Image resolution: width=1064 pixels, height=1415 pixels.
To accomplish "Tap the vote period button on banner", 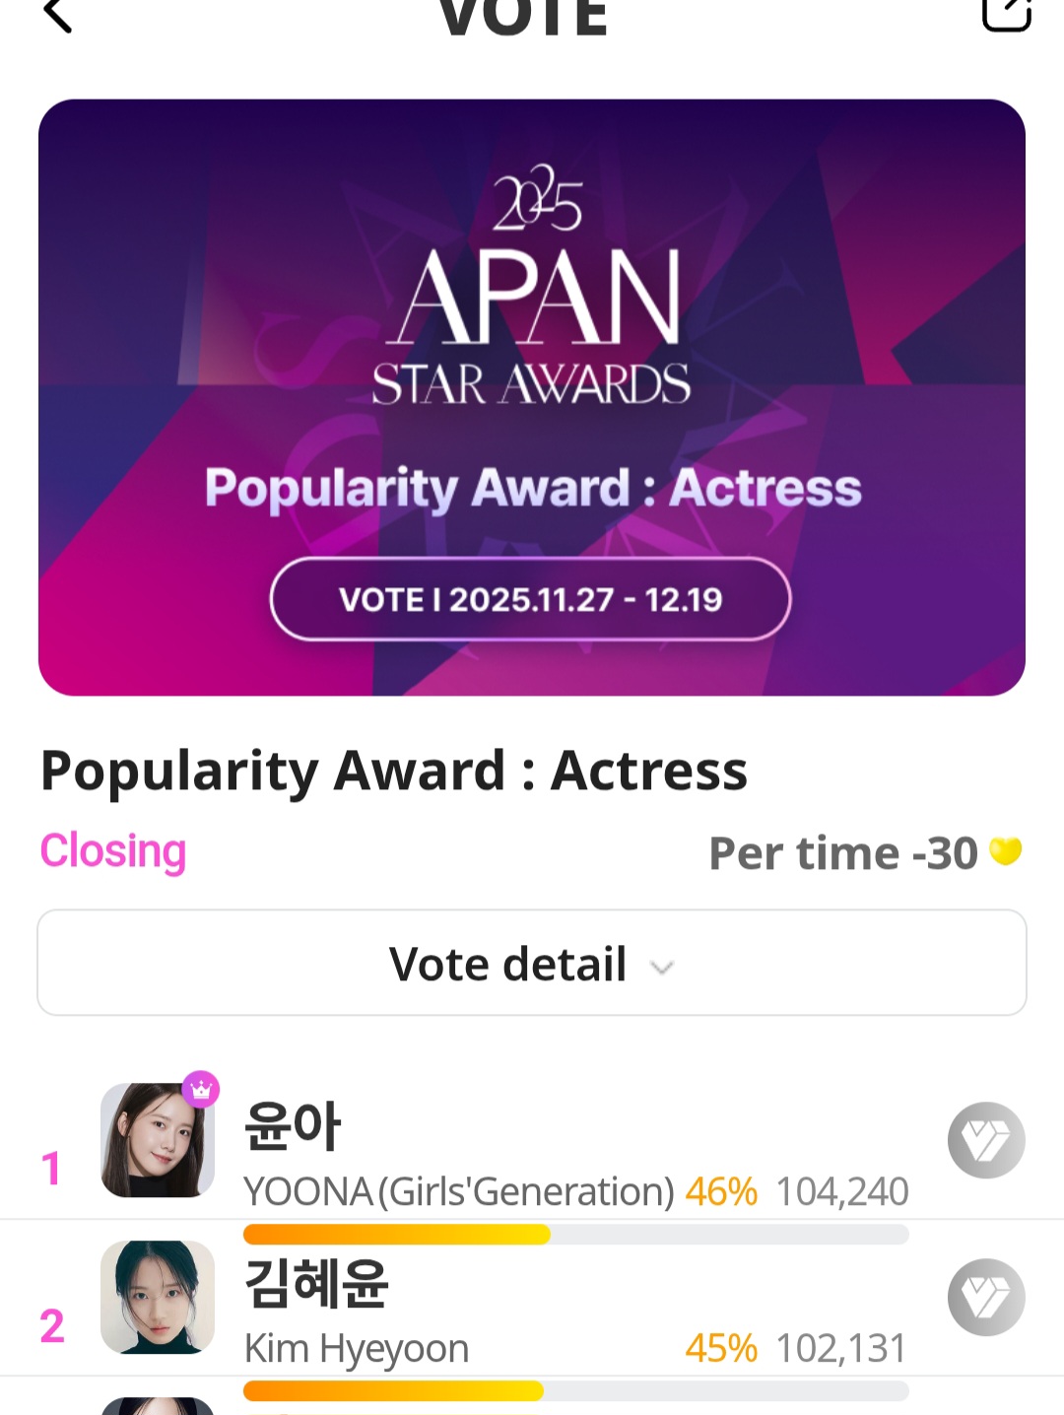I will pos(530,599).
